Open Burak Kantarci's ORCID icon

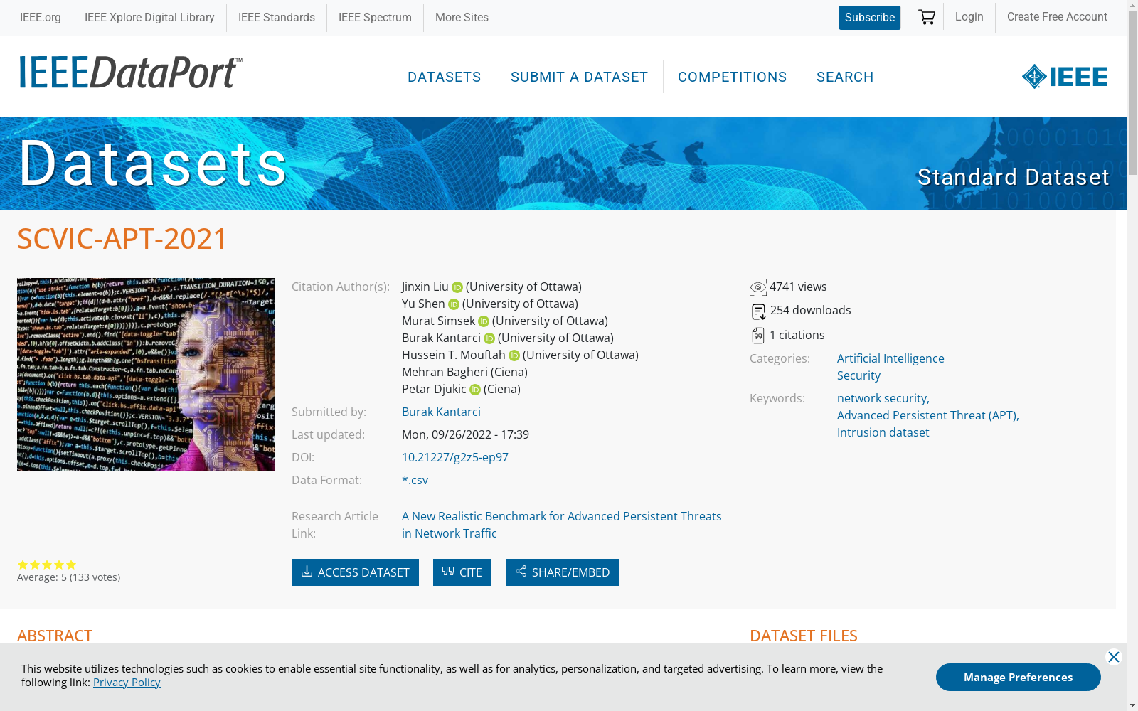[x=489, y=338]
